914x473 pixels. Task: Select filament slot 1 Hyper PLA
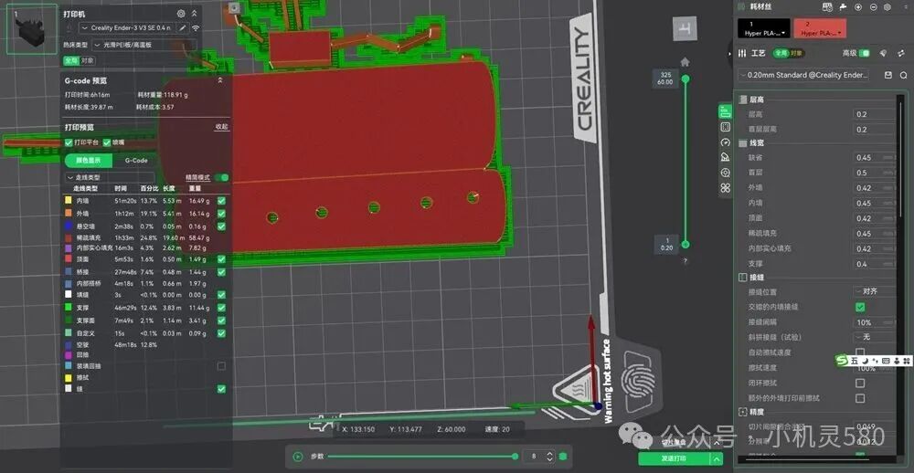(763, 28)
